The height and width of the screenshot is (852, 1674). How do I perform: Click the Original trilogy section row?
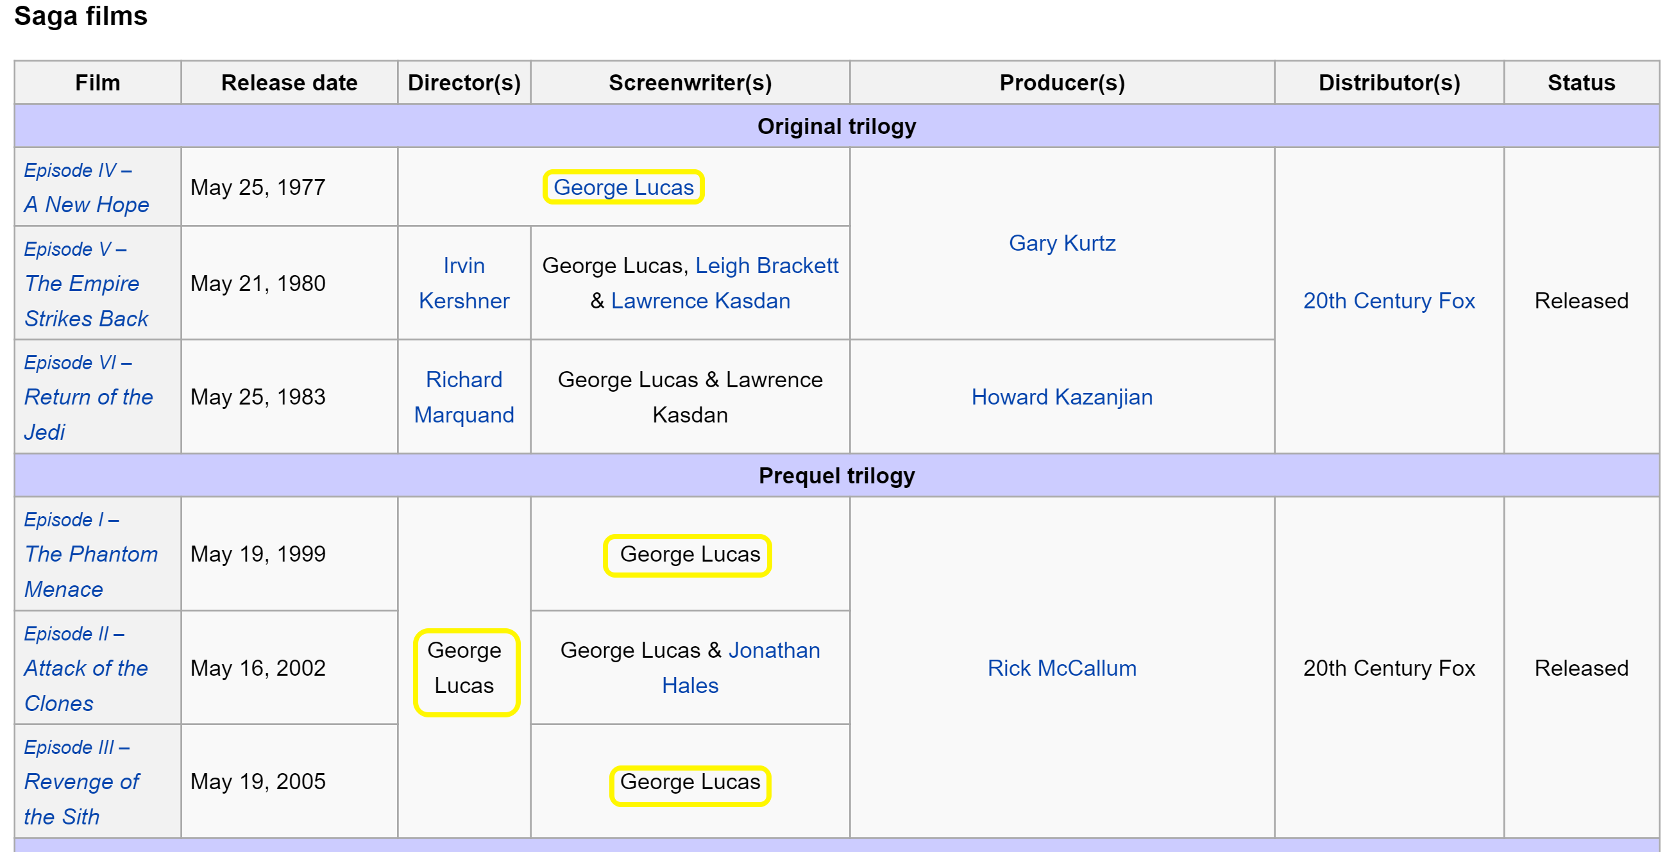click(836, 126)
